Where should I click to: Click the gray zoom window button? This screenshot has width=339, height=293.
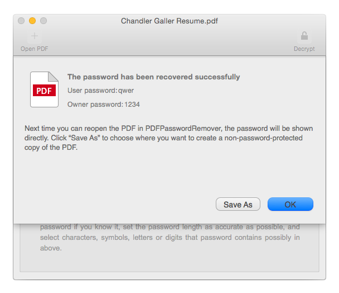(x=43, y=21)
